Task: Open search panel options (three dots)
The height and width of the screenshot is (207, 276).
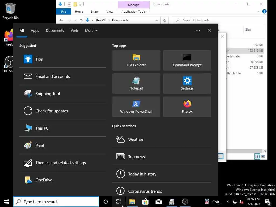Action: point(198,31)
